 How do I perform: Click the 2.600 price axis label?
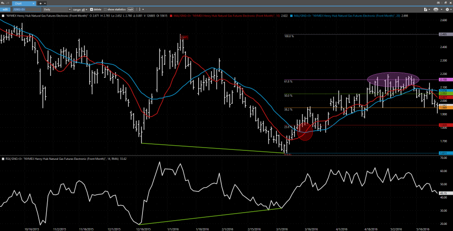click(443, 20)
